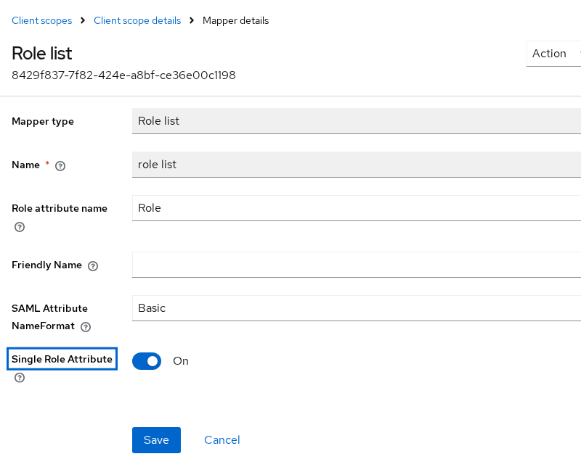Click the mapper ID text 8429f837-7f82-424e-a8bf-ce36e00c1198
Viewport: 581px width, 467px height.
click(123, 75)
